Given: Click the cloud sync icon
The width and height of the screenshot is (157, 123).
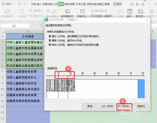Looking at the screenshot, I should pos(132,4).
